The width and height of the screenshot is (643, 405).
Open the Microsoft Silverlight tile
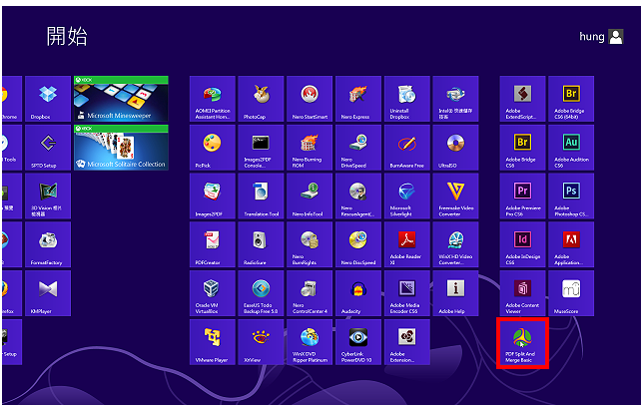pos(407,197)
